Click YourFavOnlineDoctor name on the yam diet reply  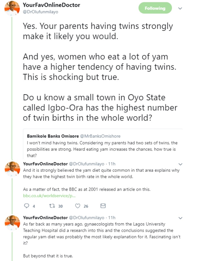[45, 164]
